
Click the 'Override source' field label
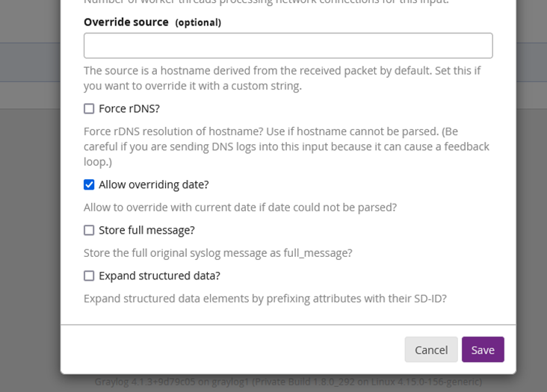(x=126, y=22)
